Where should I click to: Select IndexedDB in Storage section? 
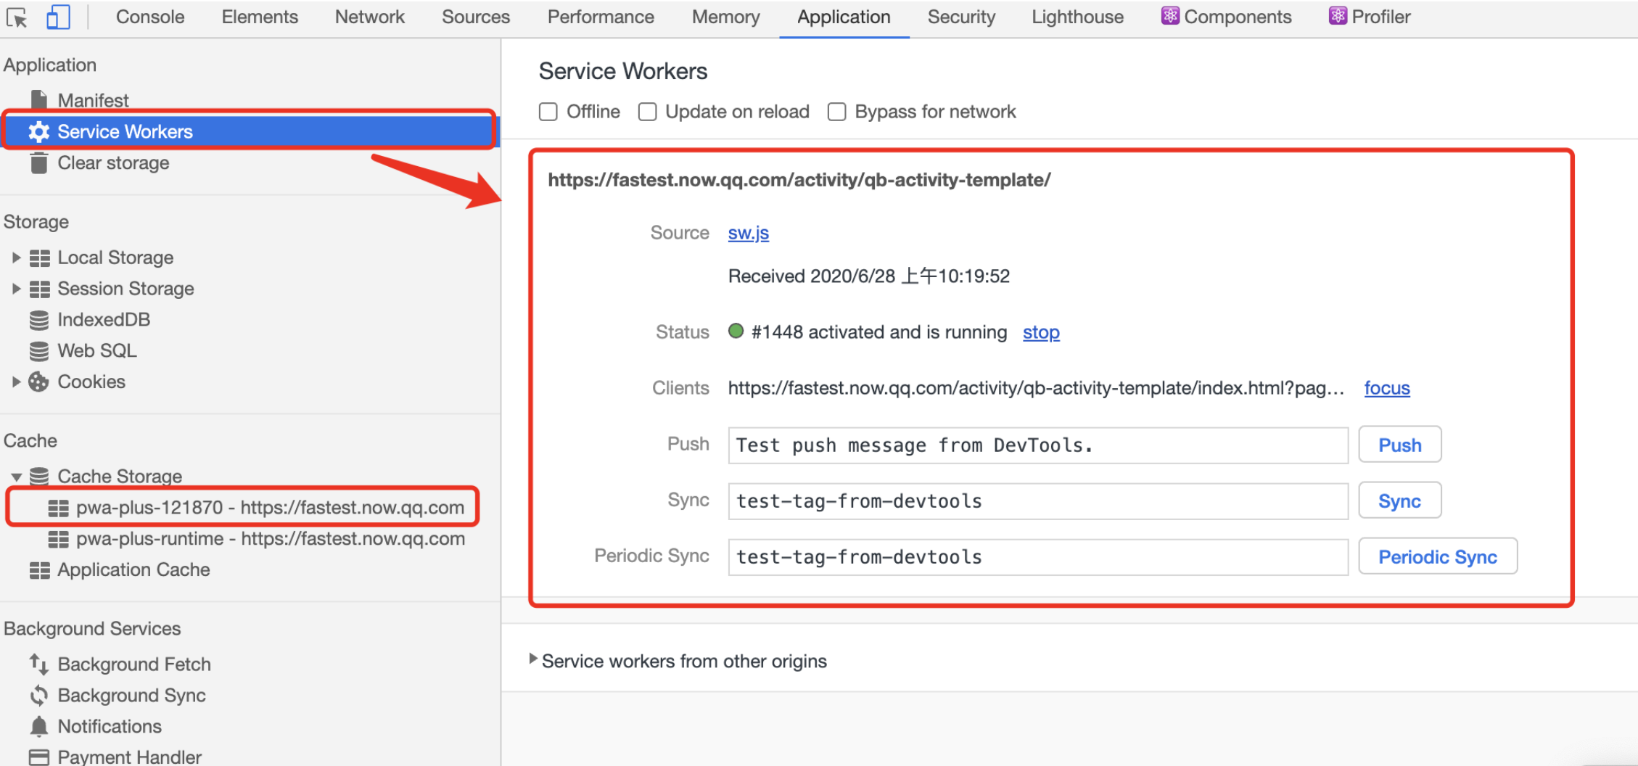[104, 320]
